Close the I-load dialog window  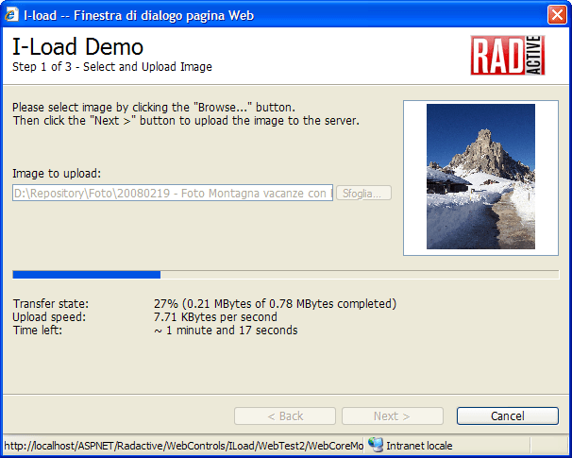point(557,15)
